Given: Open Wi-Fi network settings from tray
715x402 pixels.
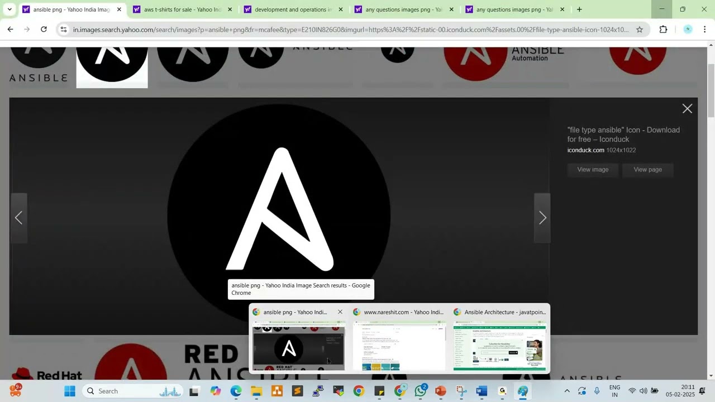Looking at the screenshot, I should pyautogui.click(x=632, y=391).
